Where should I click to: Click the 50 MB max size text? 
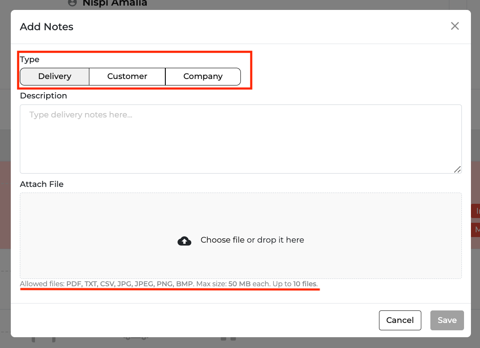point(239,284)
